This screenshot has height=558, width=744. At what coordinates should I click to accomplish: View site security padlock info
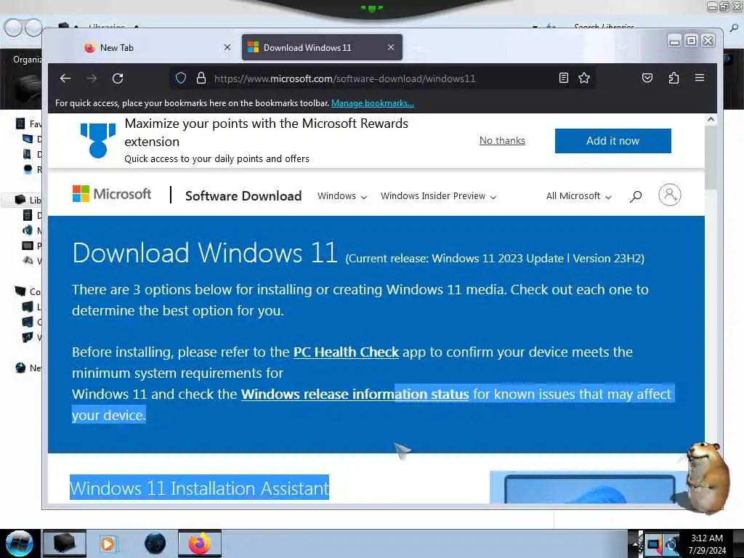tap(201, 78)
